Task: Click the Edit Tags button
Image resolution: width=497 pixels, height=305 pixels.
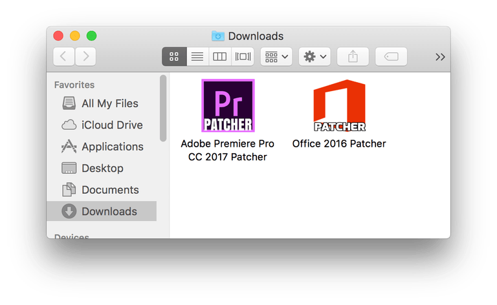Action: click(391, 56)
